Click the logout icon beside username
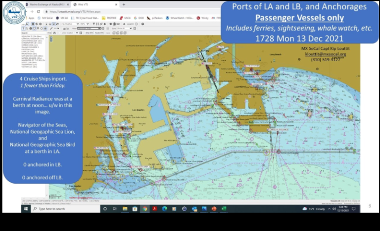Image resolution: width=380 pixels, height=231 pixels. pos(136,24)
